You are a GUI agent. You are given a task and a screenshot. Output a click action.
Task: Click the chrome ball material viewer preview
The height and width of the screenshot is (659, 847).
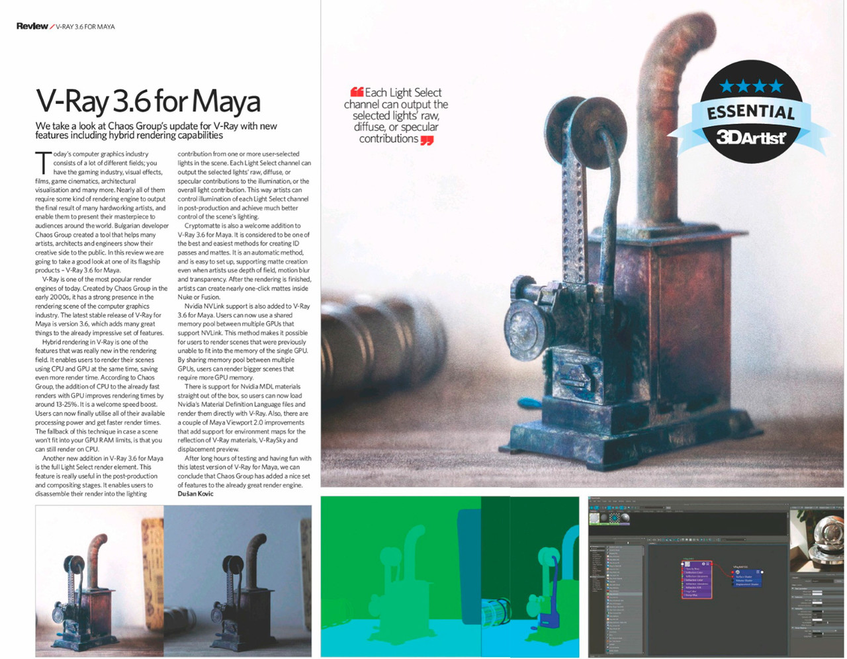coord(818,543)
